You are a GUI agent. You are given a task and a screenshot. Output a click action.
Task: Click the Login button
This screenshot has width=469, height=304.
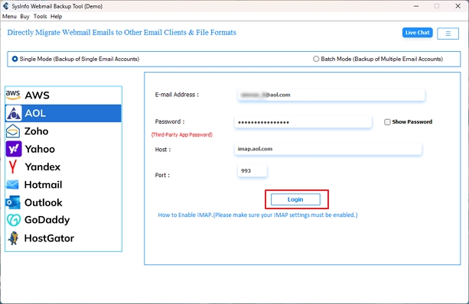click(295, 199)
